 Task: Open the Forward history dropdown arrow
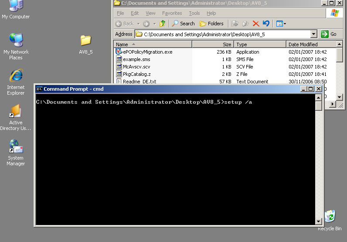click(154, 24)
